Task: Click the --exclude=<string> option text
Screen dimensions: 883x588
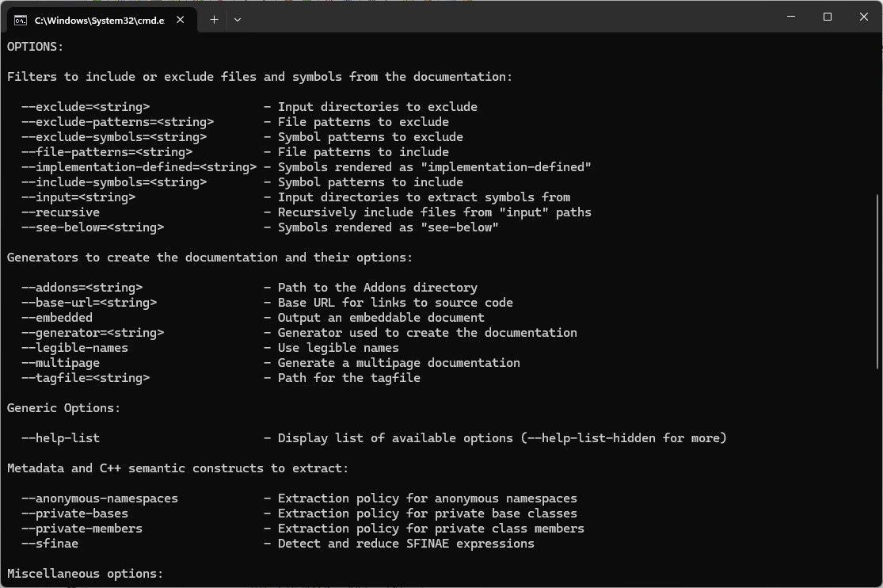Action: [x=86, y=107]
